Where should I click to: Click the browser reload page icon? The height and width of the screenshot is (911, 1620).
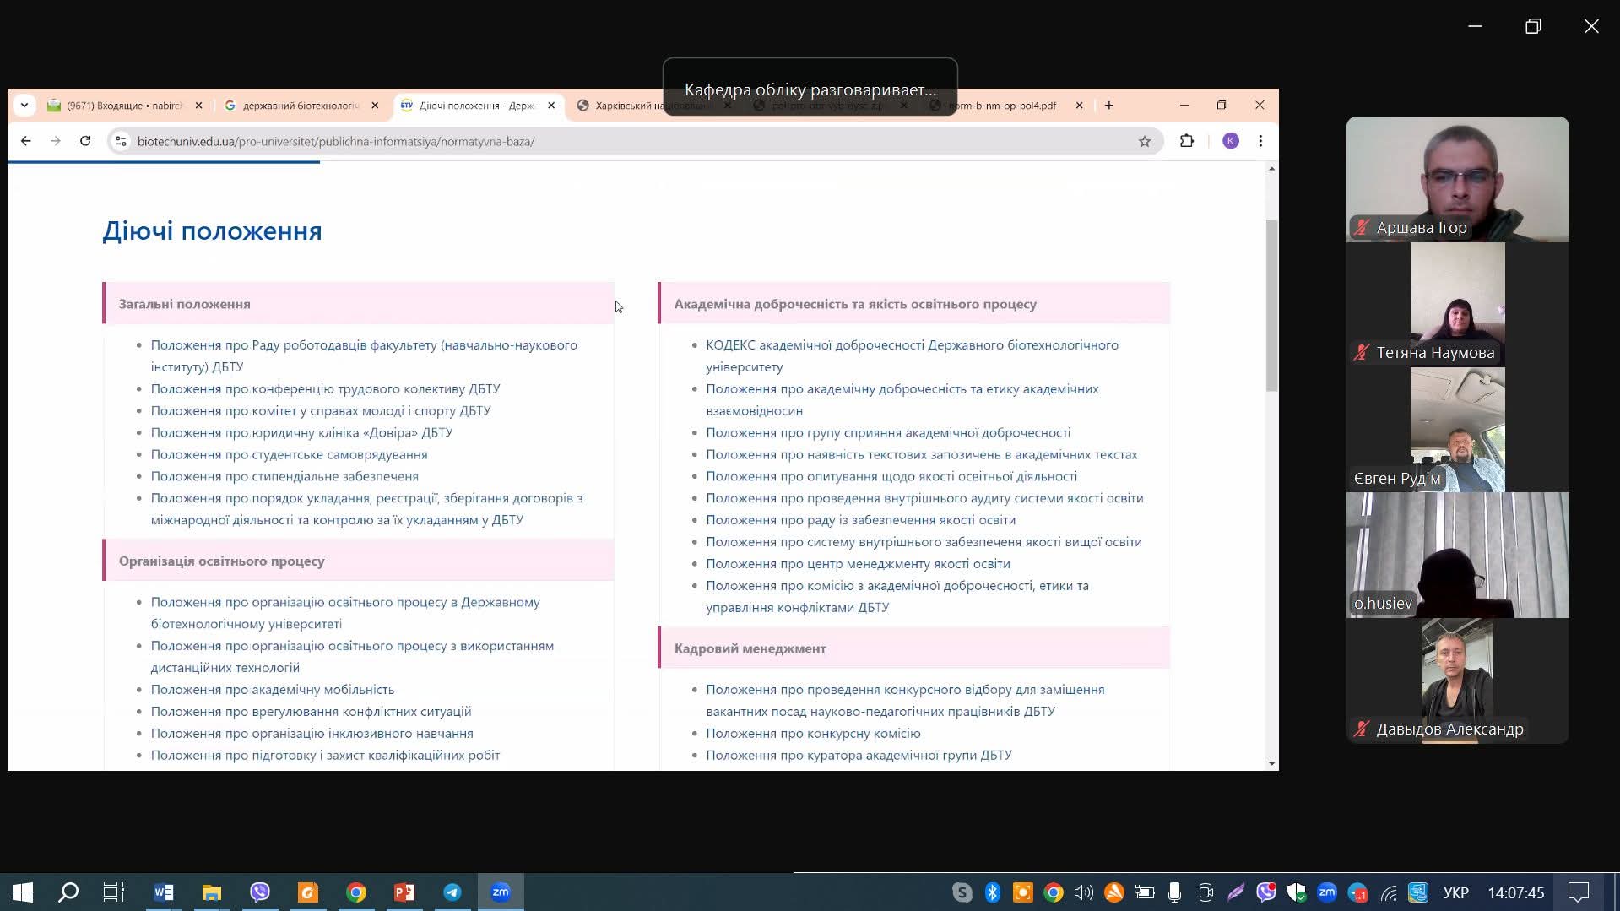85,141
